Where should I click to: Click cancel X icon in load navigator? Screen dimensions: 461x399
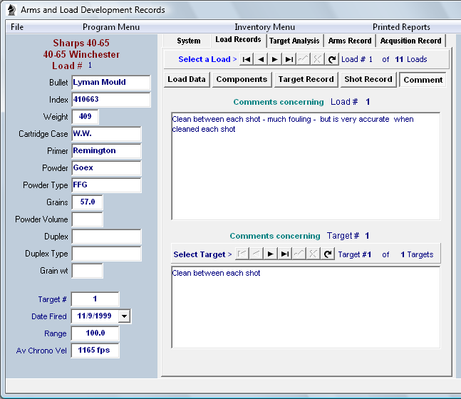click(x=317, y=59)
